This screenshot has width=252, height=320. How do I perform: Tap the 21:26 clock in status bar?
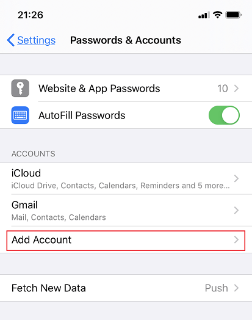[31, 15]
